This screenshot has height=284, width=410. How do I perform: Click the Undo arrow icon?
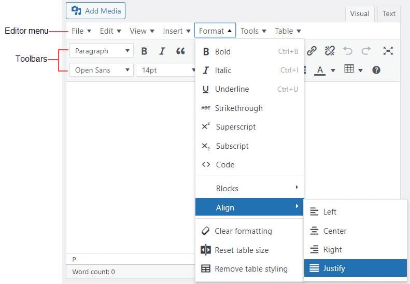pyautogui.click(x=348, y=51)
